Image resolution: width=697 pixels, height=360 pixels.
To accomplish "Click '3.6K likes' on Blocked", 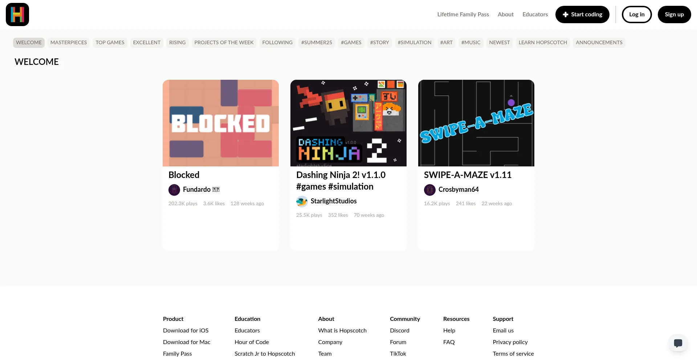I will pos(214,204).
